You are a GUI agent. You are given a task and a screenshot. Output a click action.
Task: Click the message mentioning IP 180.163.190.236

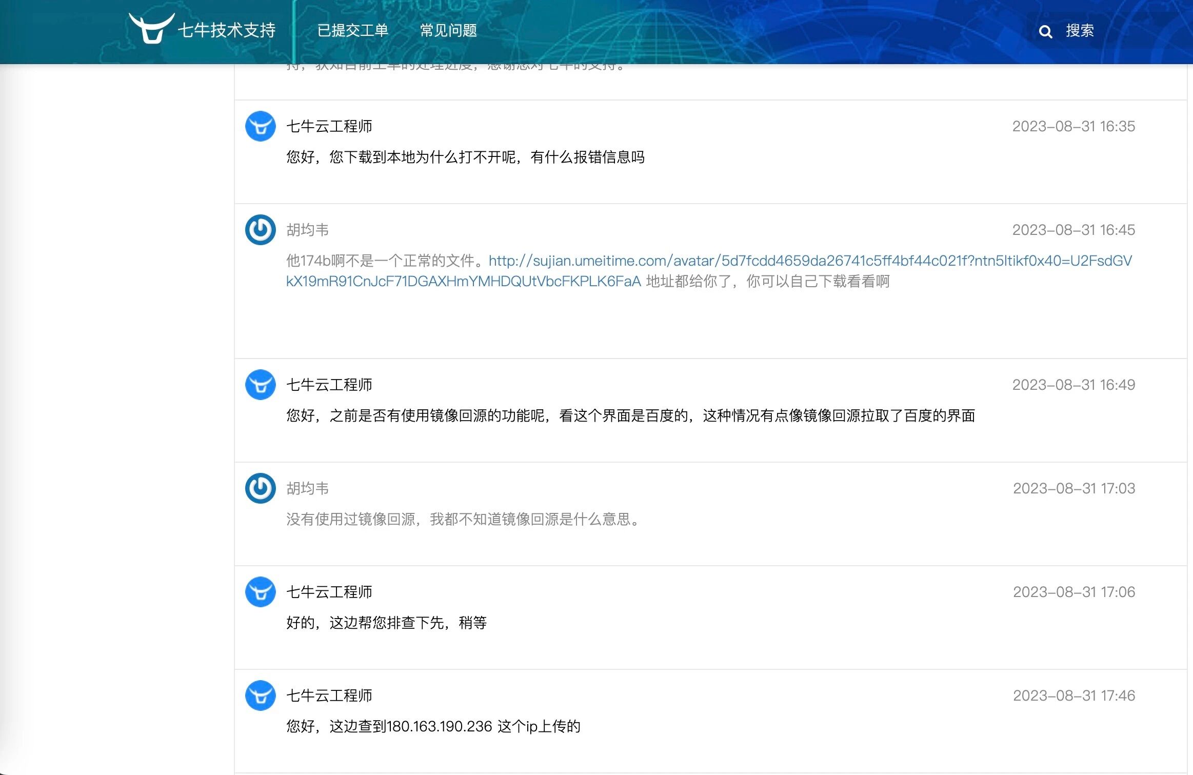[x=433, y=726]
